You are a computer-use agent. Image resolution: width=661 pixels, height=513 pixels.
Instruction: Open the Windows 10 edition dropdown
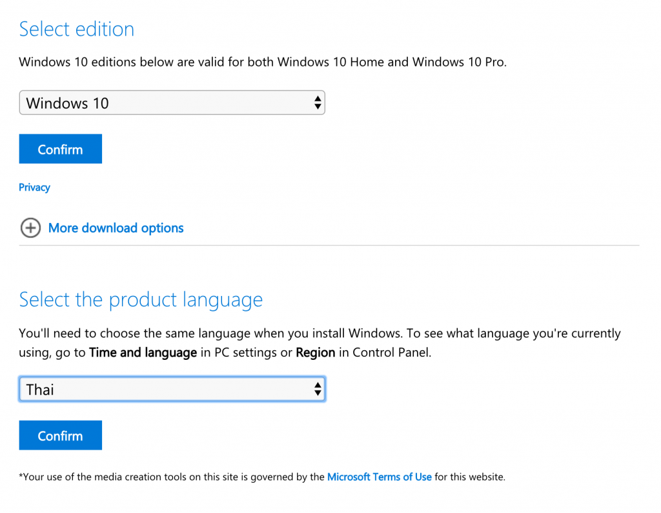pyautogui.click(x=172, y=103)
